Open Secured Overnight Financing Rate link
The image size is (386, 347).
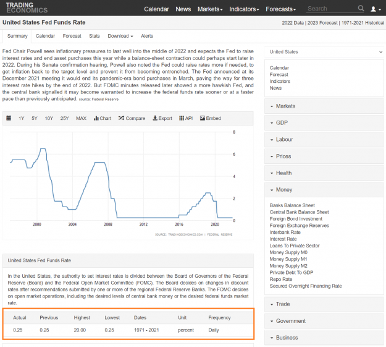coord(306,286)
